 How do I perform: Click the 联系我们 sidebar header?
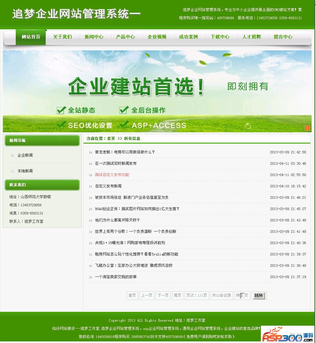[42, 185]
